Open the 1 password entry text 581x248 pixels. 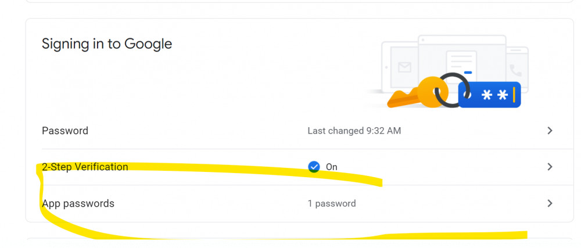click(x=332, y=204)
